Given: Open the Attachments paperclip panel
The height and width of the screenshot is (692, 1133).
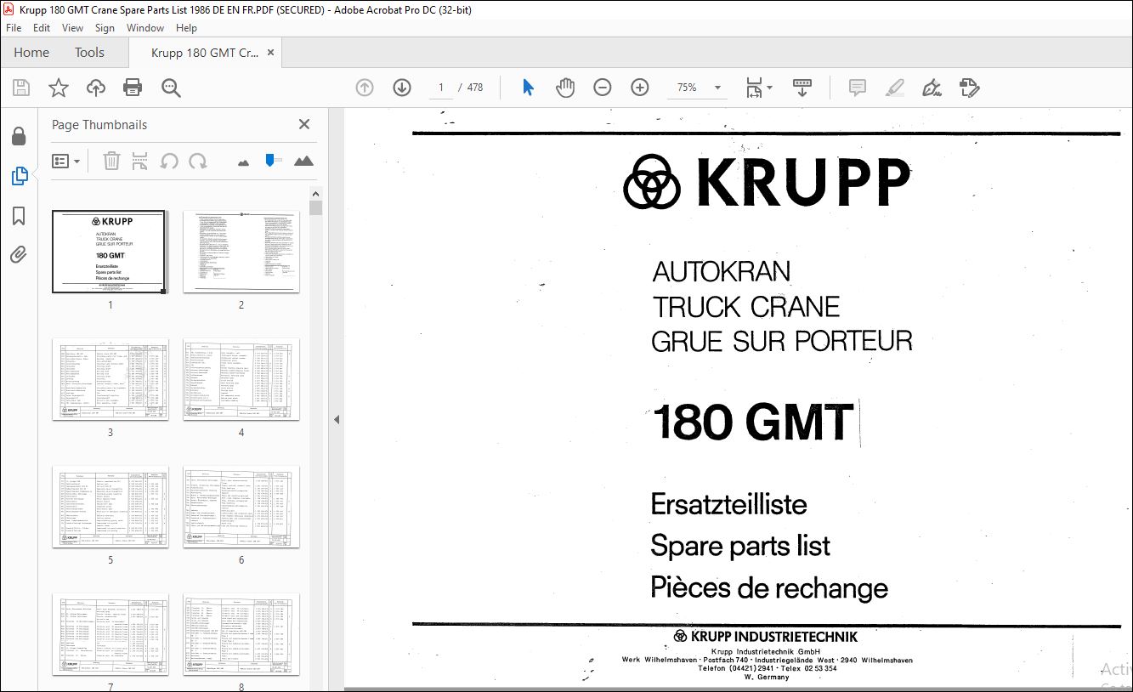Looking at the screenshot, I should (19, 255).
